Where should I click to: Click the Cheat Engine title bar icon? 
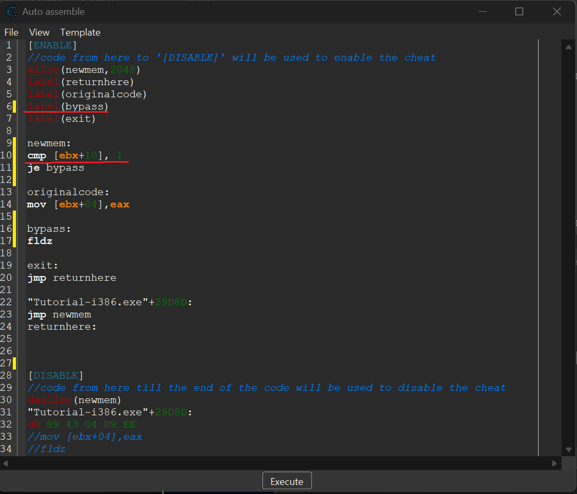coord(11,11)
